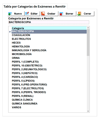The image size is (101, 119).
Task: Select the BACTERIOSCOPIA row in list
Action: pos(49,31)
